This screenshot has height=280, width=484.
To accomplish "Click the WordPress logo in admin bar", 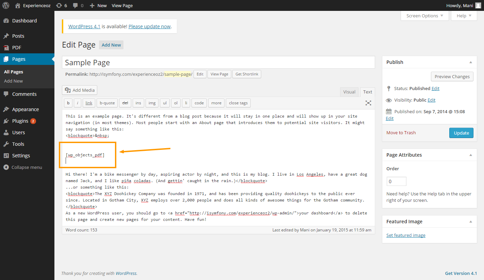I will (x=6, y=5).
